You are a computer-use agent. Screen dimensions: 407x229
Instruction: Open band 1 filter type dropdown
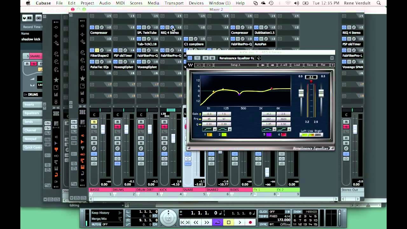[x=215, y=129]
